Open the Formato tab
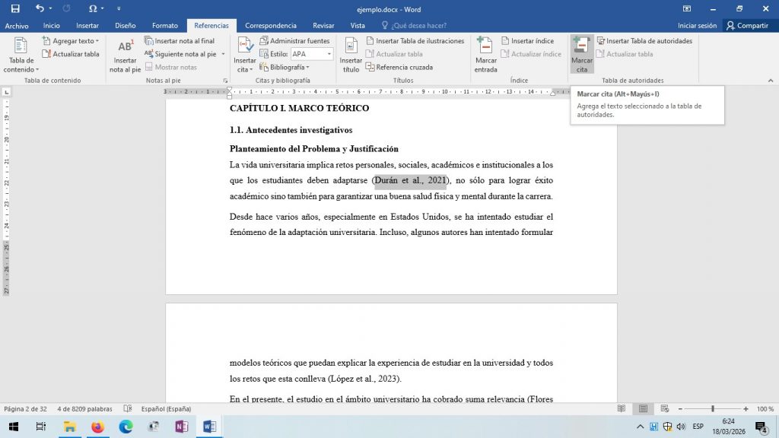The image size is (779, 438). pyautogui.click(x=165, y=25)
